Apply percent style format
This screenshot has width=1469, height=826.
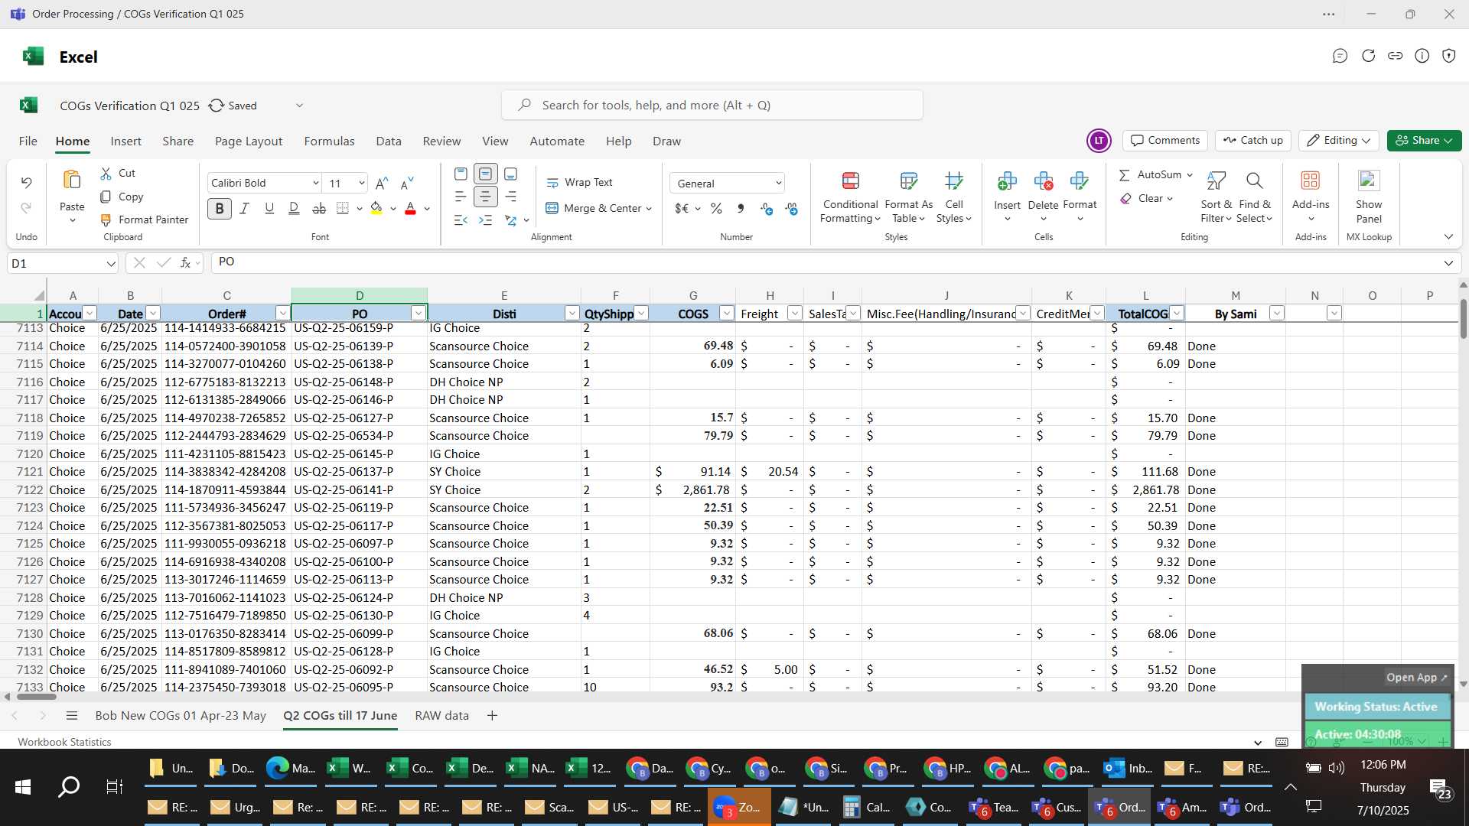[x=716, y=208]
